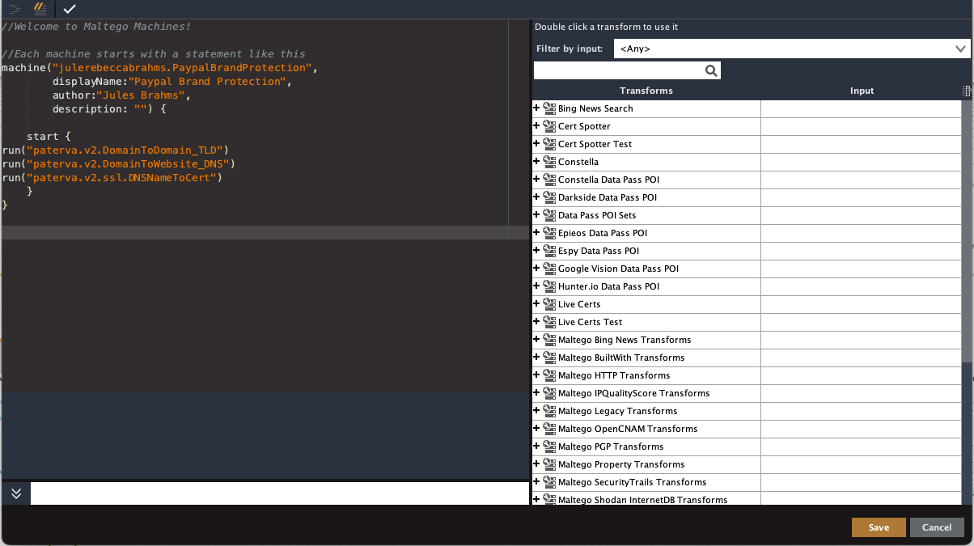Click the Constella transform set icon
974x546 pixels.
point(549,162)
